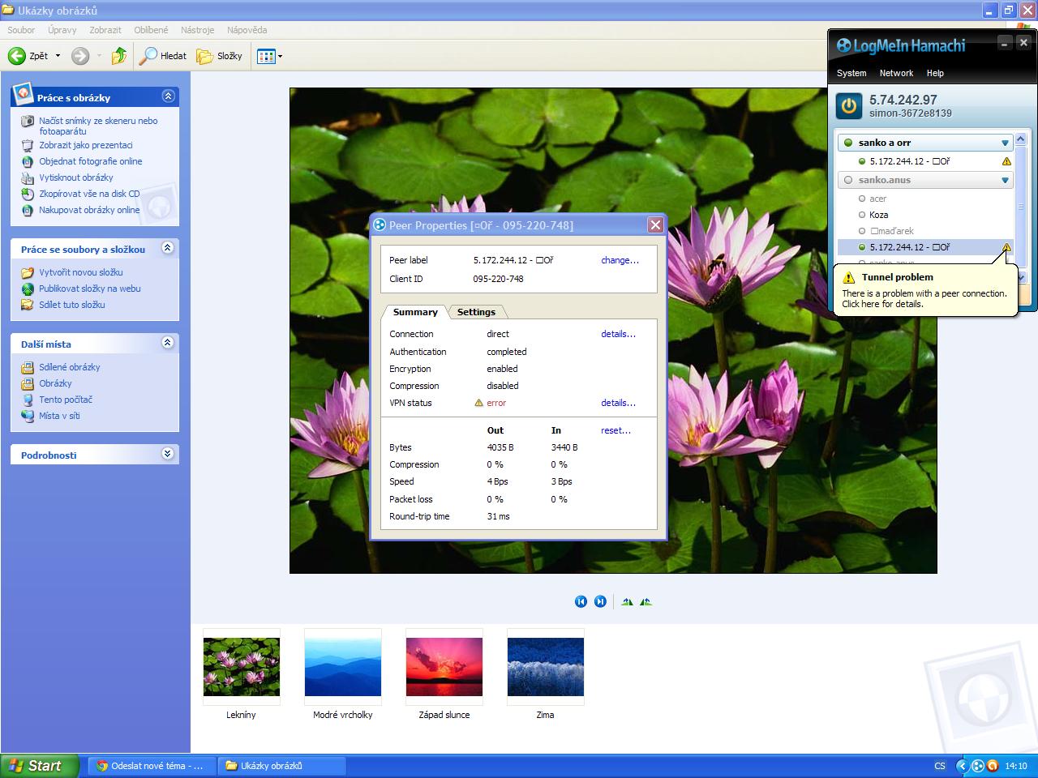Switch to the Settings tab in Peer Properties
1038x778 pixels.
476,312
